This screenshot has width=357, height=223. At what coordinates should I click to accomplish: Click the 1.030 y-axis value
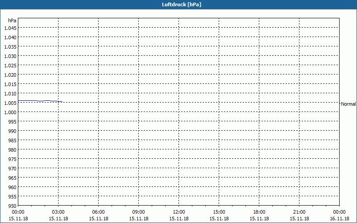(x=10, y=56)
